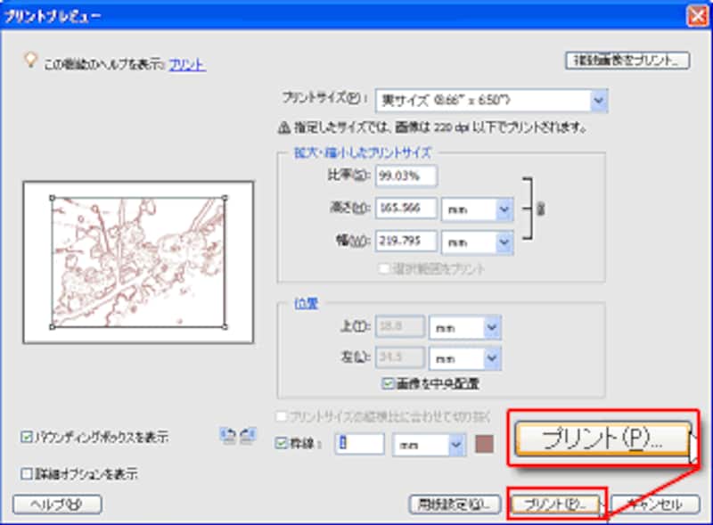
Task: Toggle the chain link constrain proportions icon
Action: point(540,208)
